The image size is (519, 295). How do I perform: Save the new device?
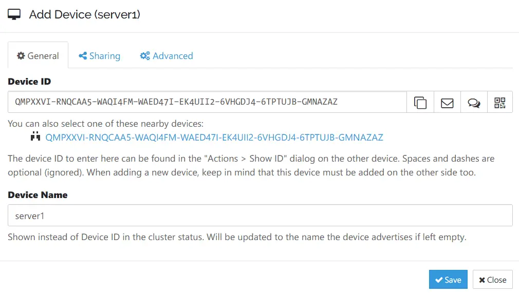tap(448, 280)
